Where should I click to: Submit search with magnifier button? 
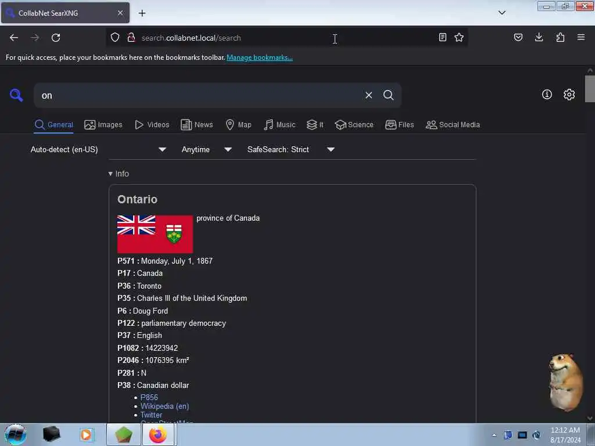(388, 95)
